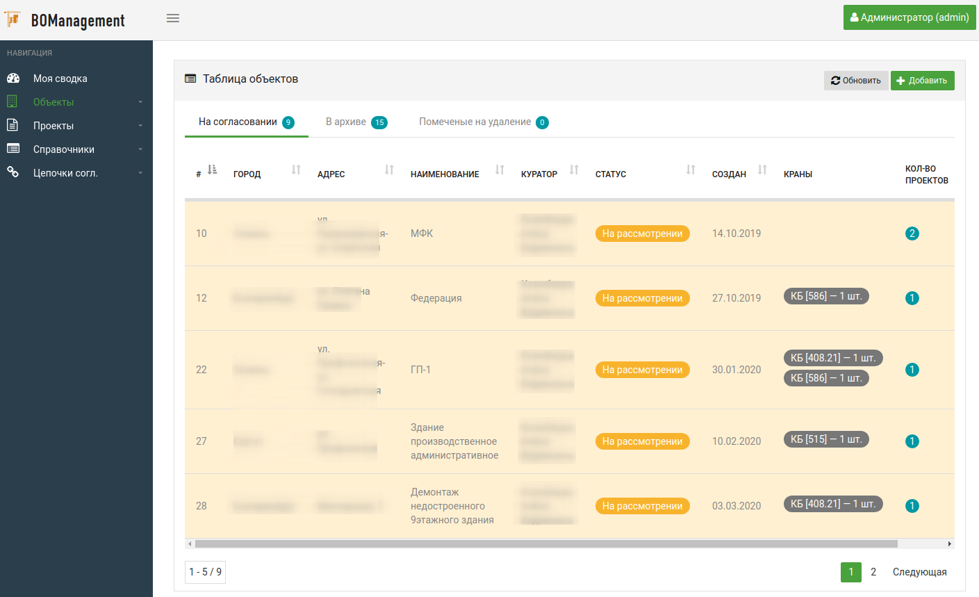Click sort icon in Адрес column
979x597 pixels.
389,170
